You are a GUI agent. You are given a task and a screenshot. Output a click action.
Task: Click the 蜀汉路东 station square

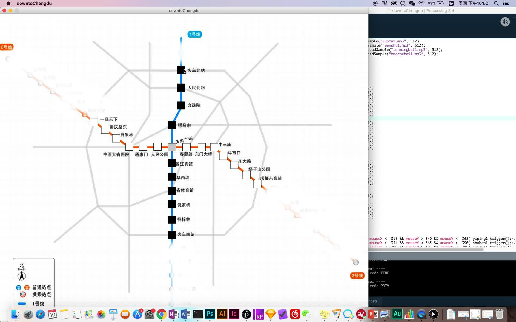click(x=105, y=130)
